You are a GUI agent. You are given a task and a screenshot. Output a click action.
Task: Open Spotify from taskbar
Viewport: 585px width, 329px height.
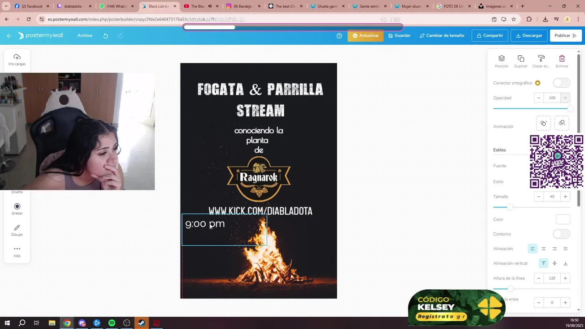point(112,323)
